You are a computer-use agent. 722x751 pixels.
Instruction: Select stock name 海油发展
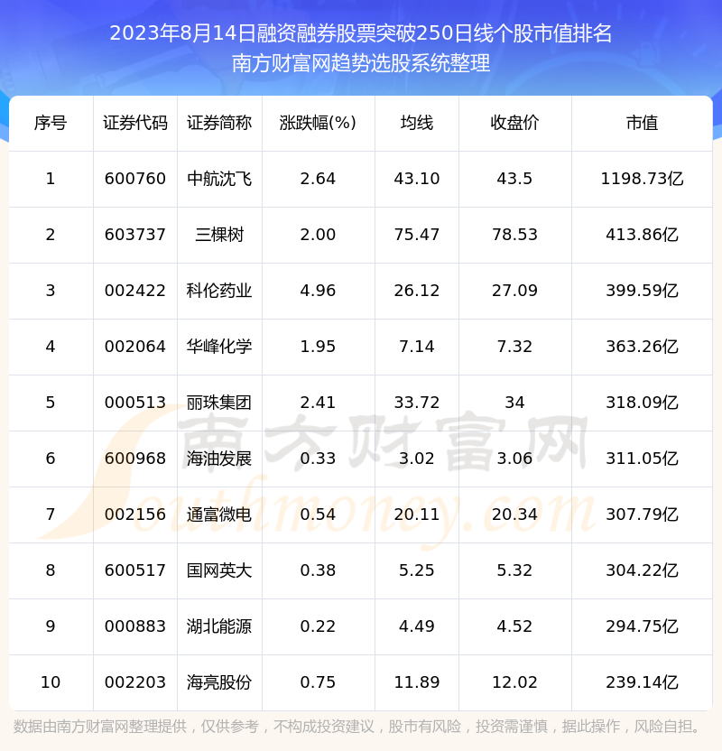(219, 459)
